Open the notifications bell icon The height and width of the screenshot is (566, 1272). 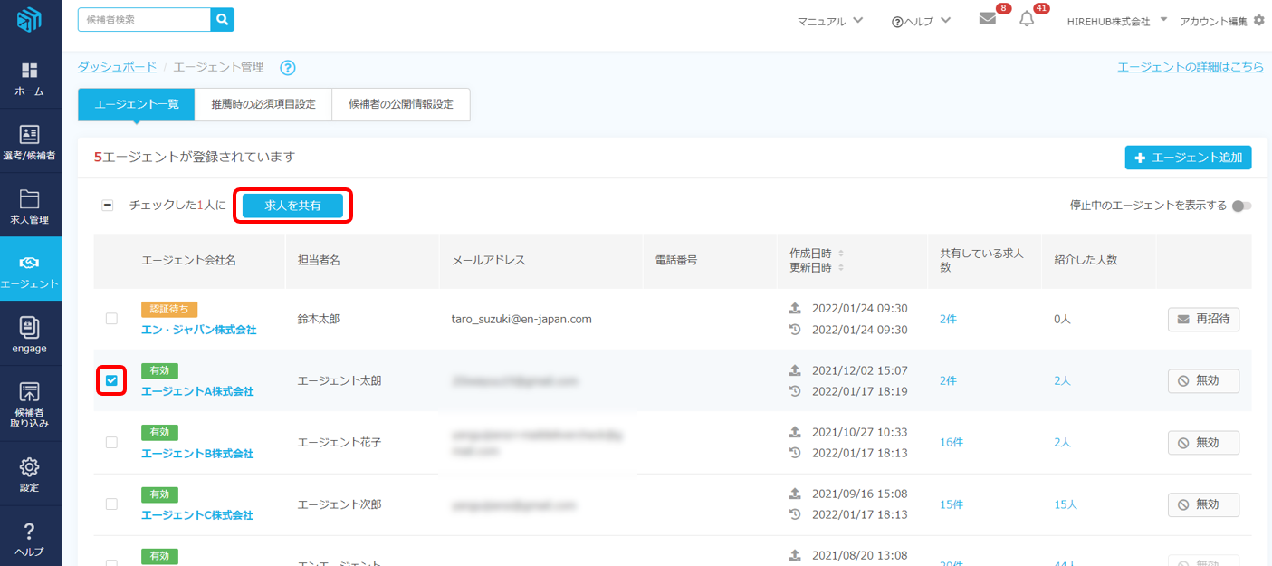pos(1027,19)
